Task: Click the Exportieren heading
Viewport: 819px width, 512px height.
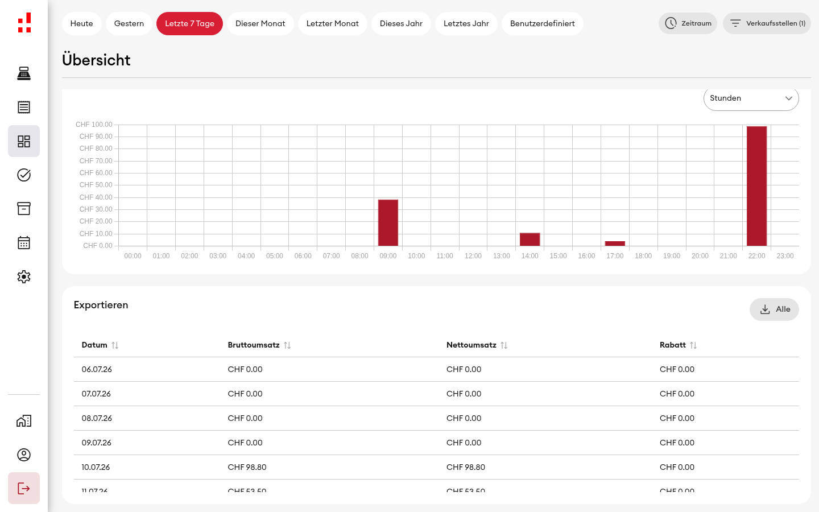Action: click(x=101, y=305)
